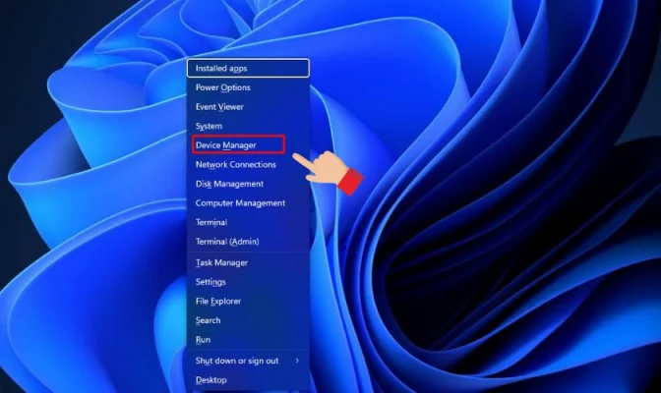Select Power Options entry
This screenshot has width=661, height=393.
[x=222, y=87]
